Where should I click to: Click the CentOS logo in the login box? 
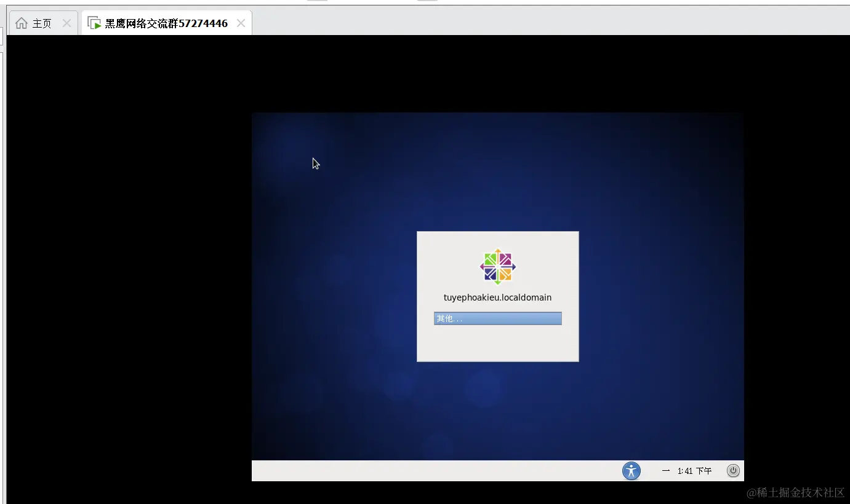(x=497, y=267)
